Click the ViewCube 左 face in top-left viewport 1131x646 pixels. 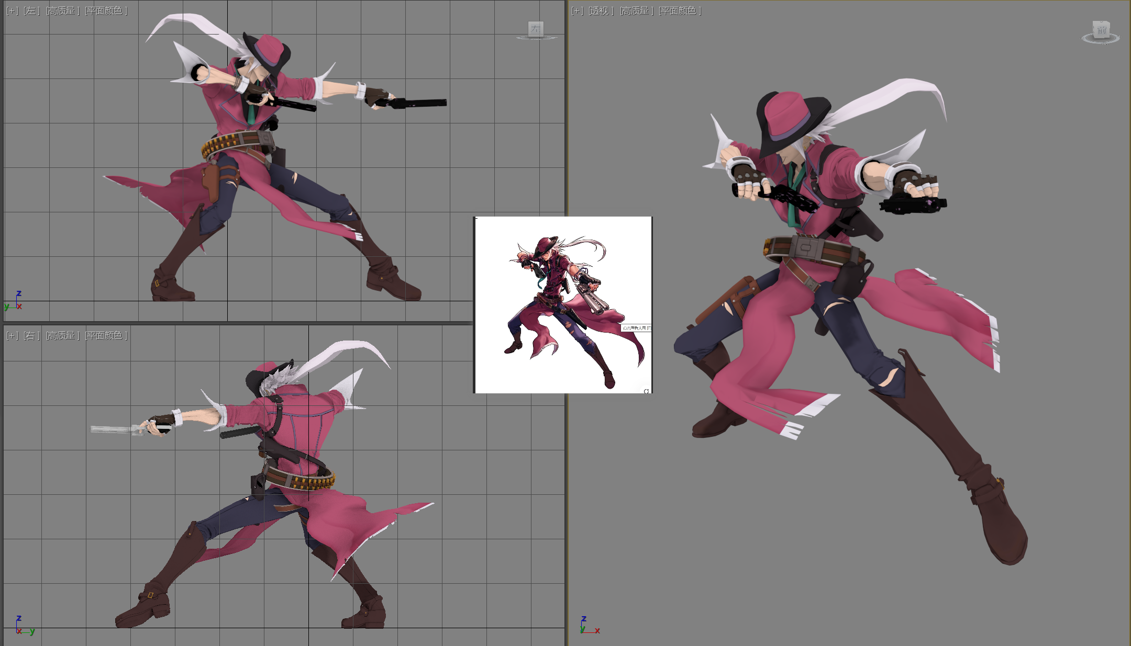535,29
